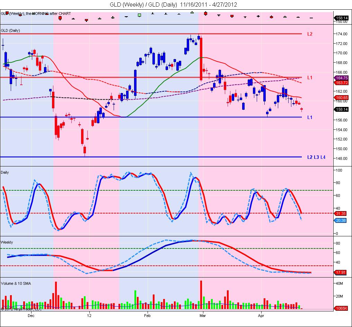Click the tall red daily candle at start of March
The width and height of the screenshot is (352, 327).
(201, 59)
